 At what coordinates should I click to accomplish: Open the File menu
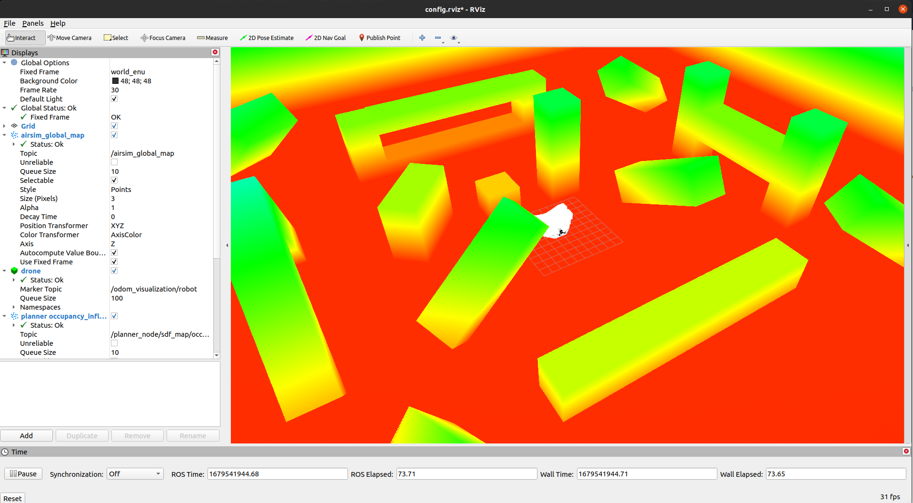point(10,23)
